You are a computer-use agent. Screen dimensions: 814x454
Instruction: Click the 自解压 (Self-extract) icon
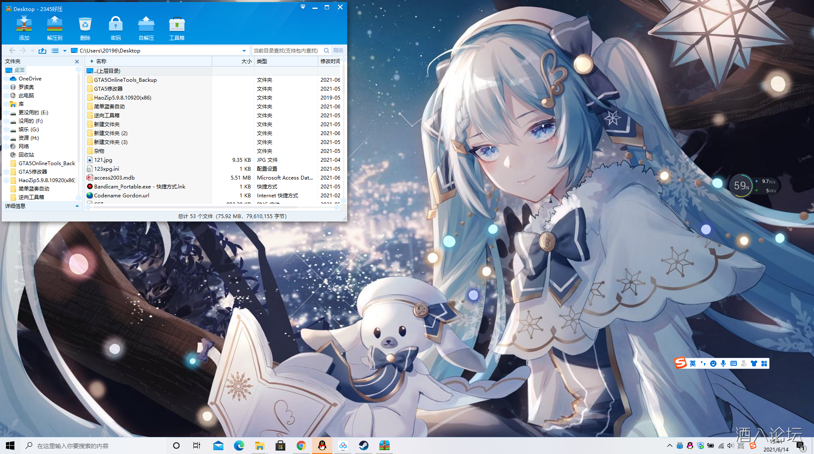click(x=146, y=28)
